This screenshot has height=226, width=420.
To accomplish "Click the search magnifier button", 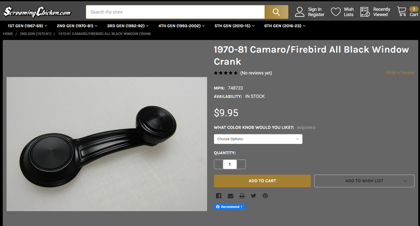I will pos(276,12).
